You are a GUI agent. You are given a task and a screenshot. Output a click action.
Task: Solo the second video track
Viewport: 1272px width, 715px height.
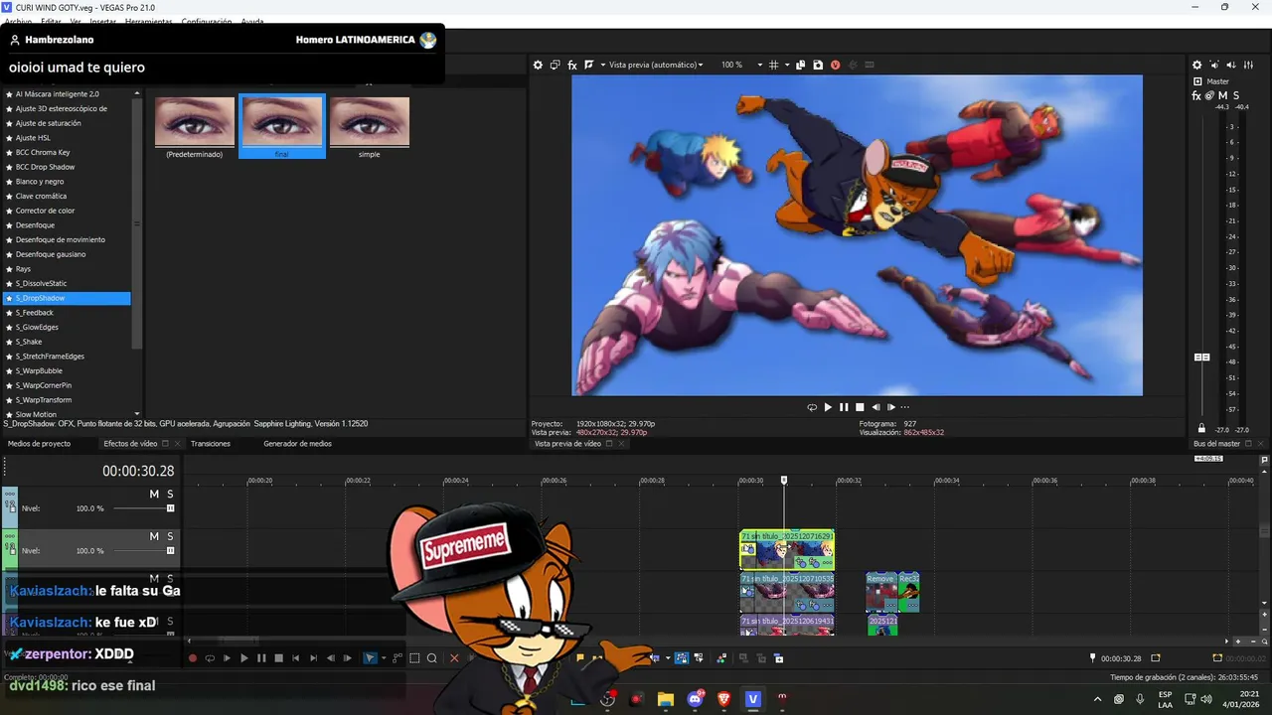170,536
